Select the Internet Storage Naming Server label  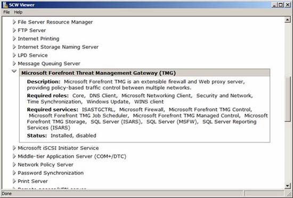pyautogui.click(x=58, y=47)
